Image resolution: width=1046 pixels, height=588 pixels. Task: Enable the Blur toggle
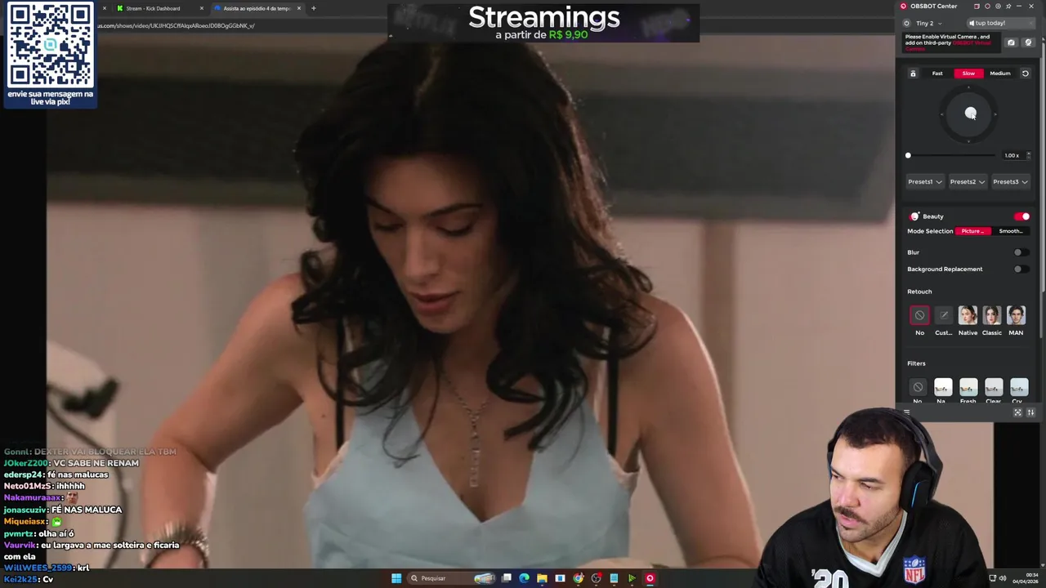point(1020,252)
